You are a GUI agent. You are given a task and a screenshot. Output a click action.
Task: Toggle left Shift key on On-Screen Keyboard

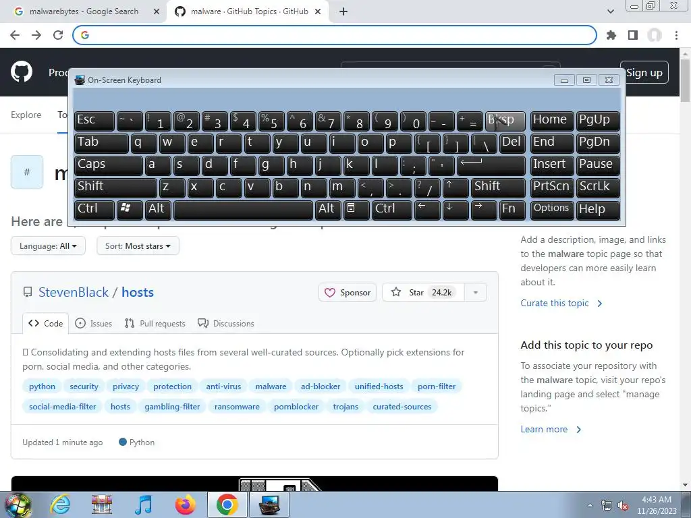[115, 188]
